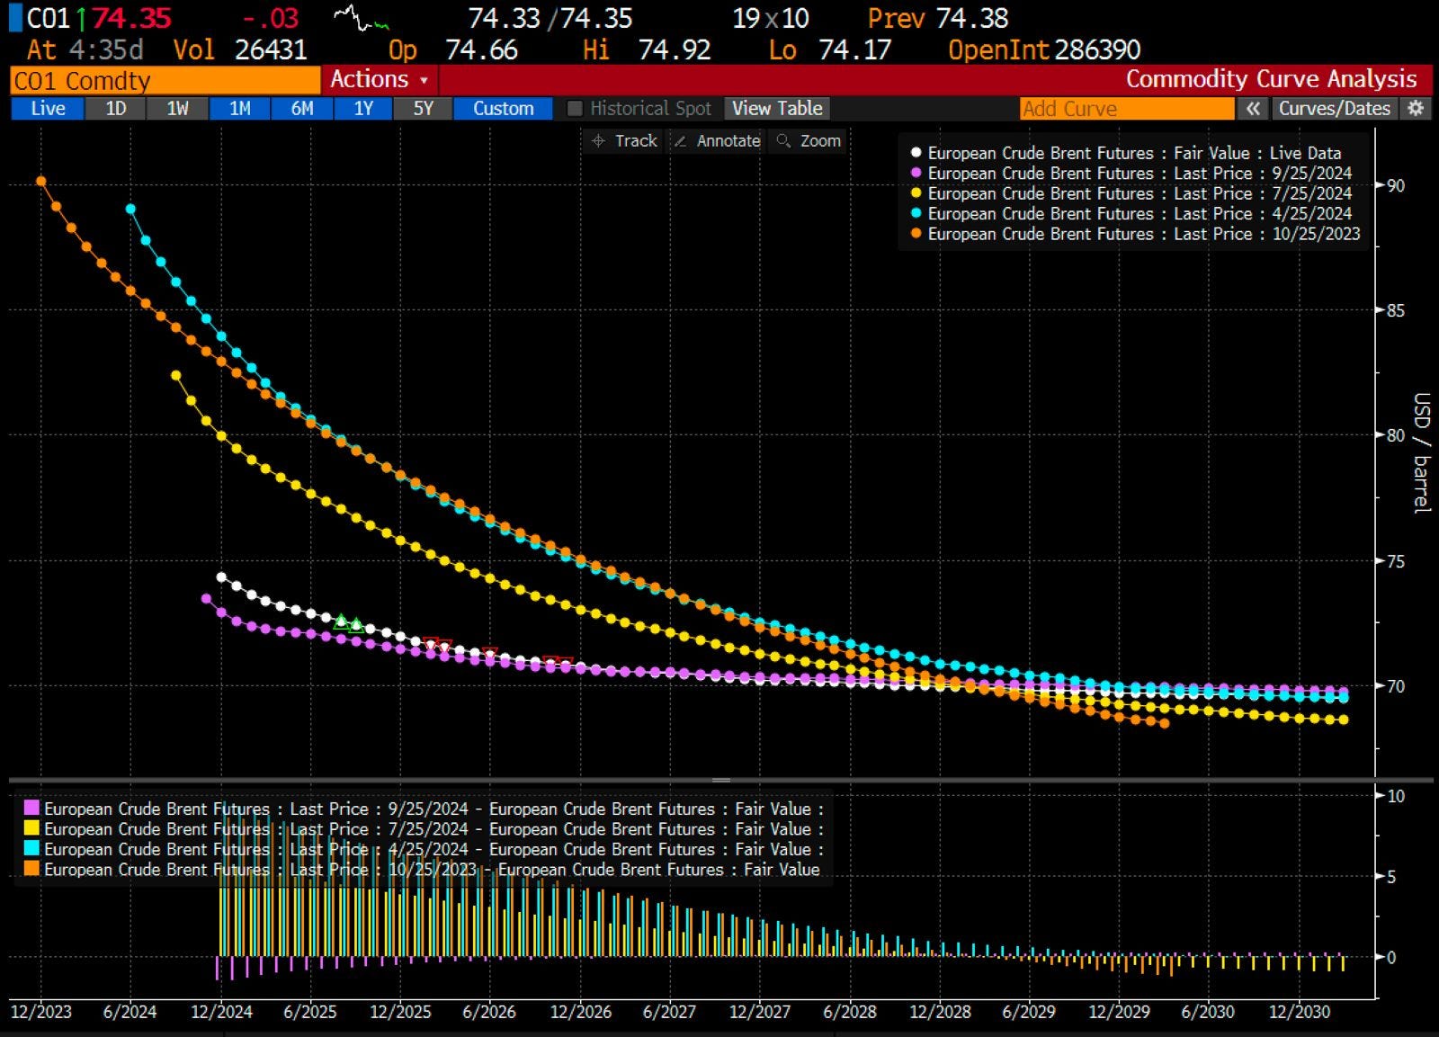
Task: Click the bid/ask 74.33 /74.35 quote
Action: pos(550,18)
